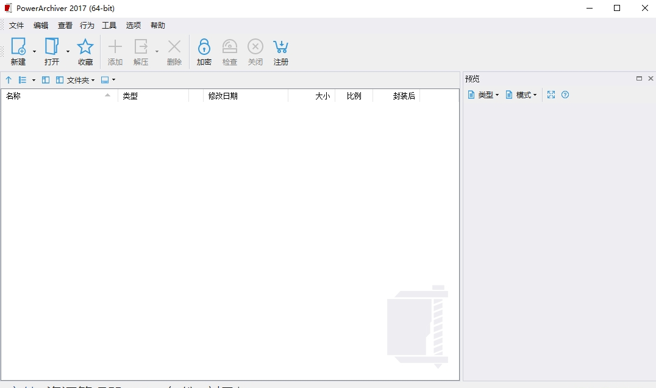This screenshot has width=656, height=388.
Task: Click the 注册 (Register) cart icon
Action: coord(280,48)
